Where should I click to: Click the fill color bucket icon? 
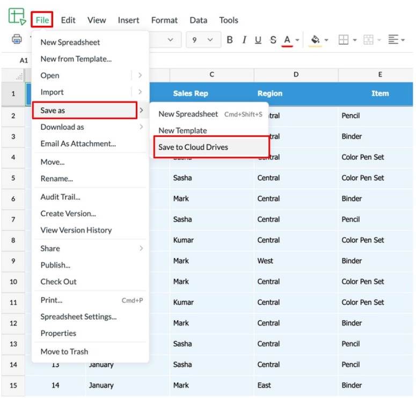tap(315, 40)
